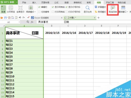Enable Eye Protection mode (护眼模式)
This screenshot has width=131, height=98.
[x=100, y=7]
